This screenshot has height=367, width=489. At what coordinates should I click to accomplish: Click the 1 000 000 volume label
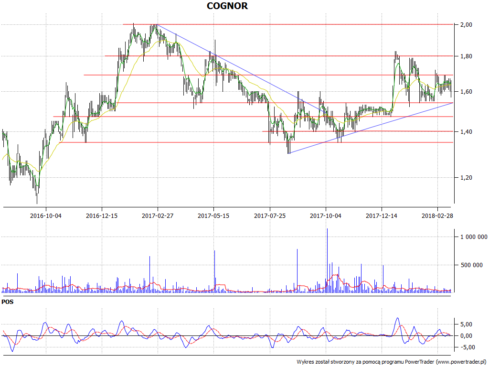(x=474, y=237)
